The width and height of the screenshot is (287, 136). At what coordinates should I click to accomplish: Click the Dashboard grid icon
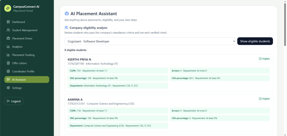8,22
